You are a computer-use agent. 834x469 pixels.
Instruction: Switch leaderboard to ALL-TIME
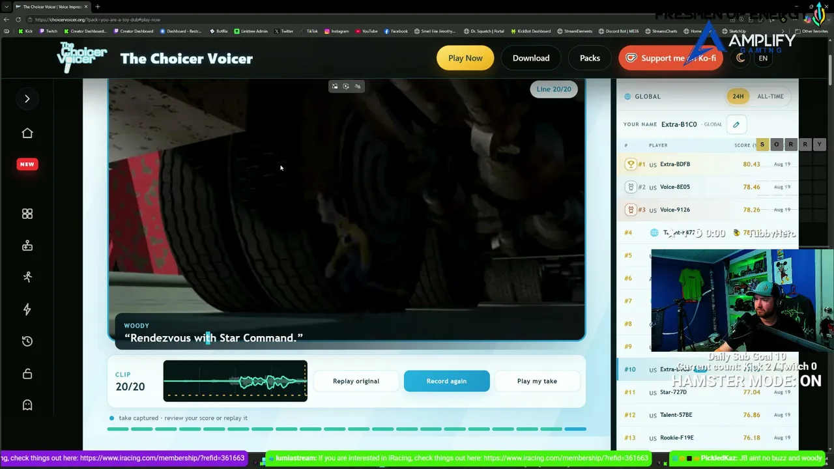click(x=770, y=96)
